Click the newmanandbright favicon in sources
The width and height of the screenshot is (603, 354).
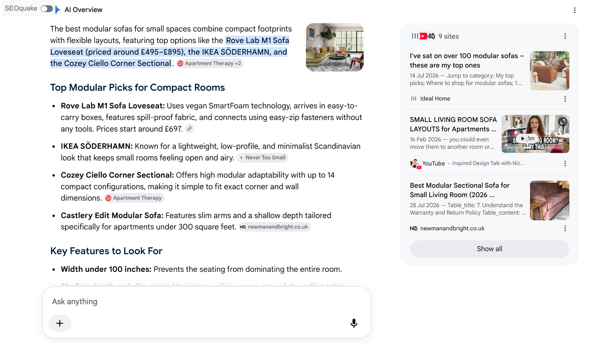pyautogui.click(x=414, y=228)
